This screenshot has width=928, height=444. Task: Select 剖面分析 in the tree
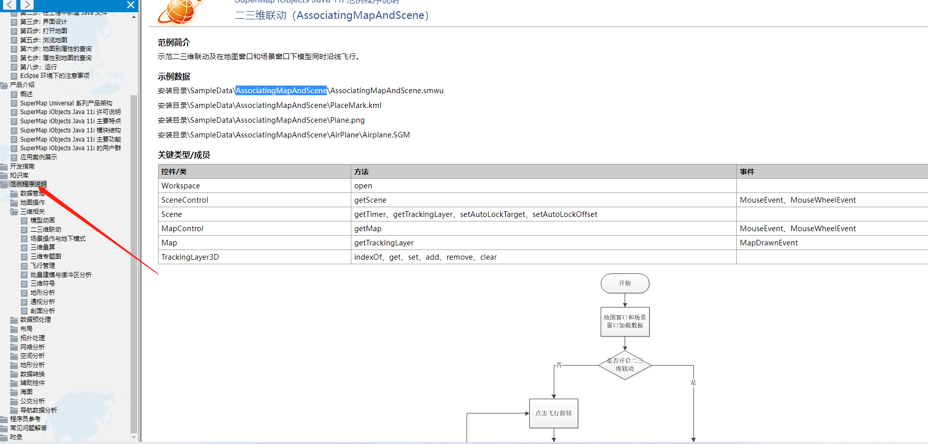click(x=43, y=311)
